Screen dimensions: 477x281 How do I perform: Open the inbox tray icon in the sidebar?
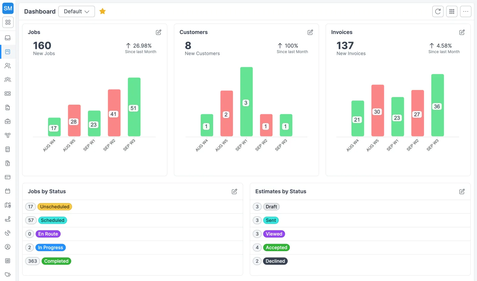(8, 38)
